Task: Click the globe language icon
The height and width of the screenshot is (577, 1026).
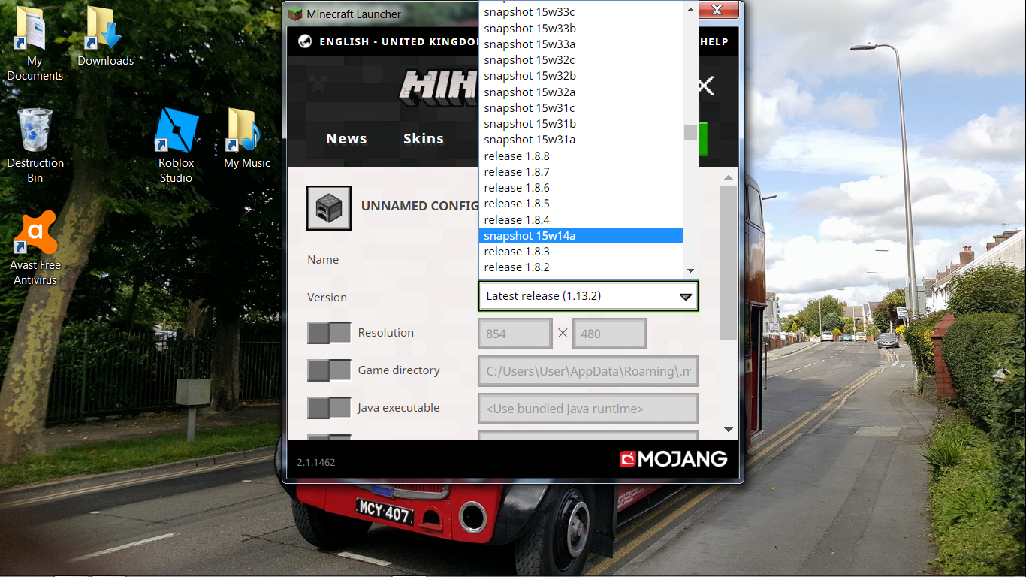Action: pos(305,41)
